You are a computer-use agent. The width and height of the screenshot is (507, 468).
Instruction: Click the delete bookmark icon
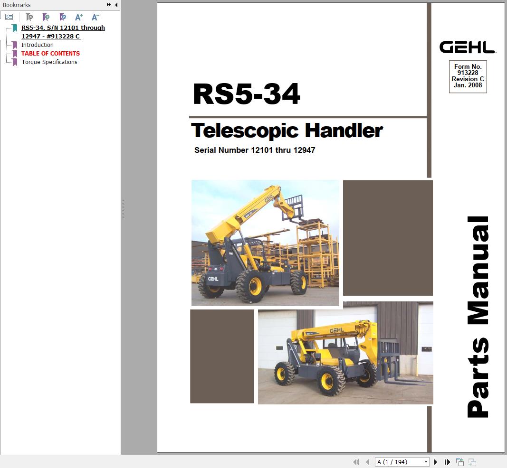pos(29,17)
